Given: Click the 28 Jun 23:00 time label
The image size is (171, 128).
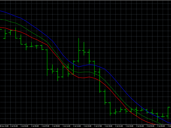Looking at the screenshot, I should click(4, 126).
